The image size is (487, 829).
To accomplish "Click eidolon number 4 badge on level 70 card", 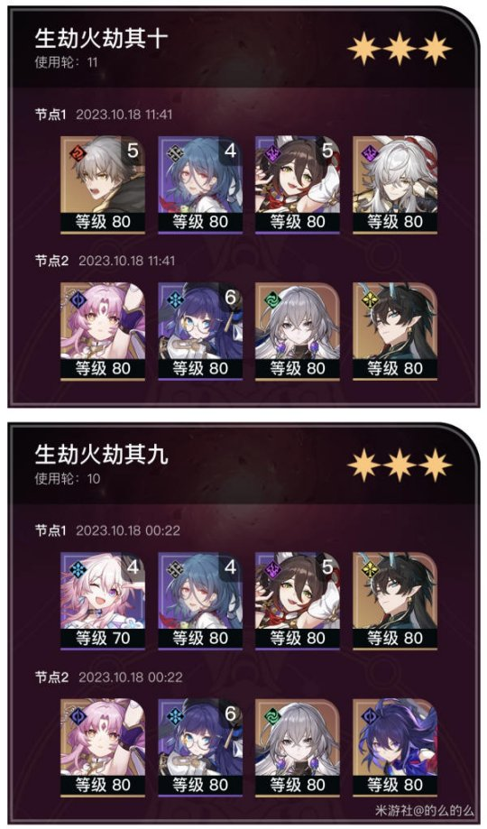I will [x=133, y=567].
